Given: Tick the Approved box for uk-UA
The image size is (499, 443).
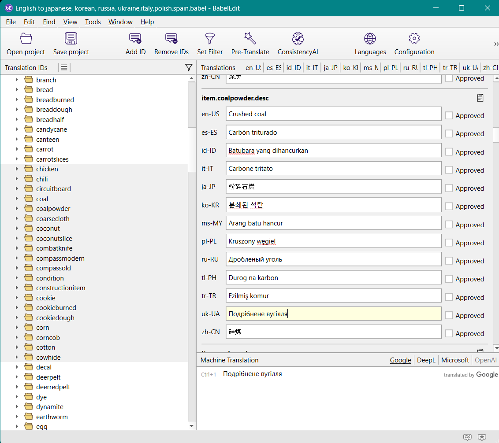Looking at the screenshot, I should point(449,315).
